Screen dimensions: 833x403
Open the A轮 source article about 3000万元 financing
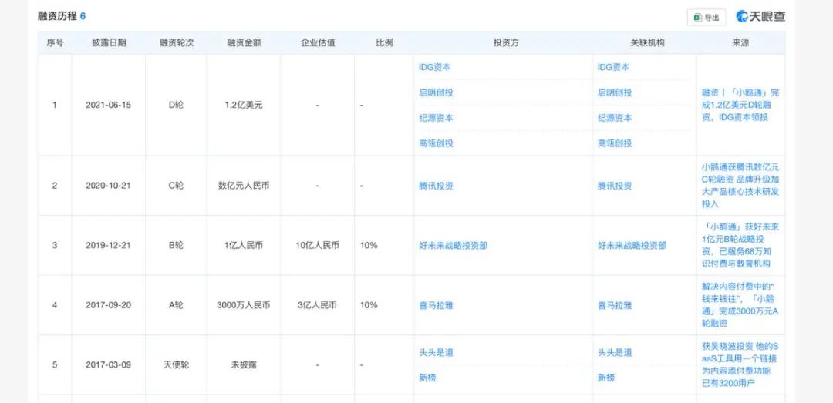click(x=740, y=305)
